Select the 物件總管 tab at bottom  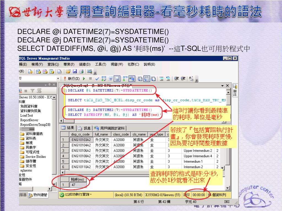(38, 195)
